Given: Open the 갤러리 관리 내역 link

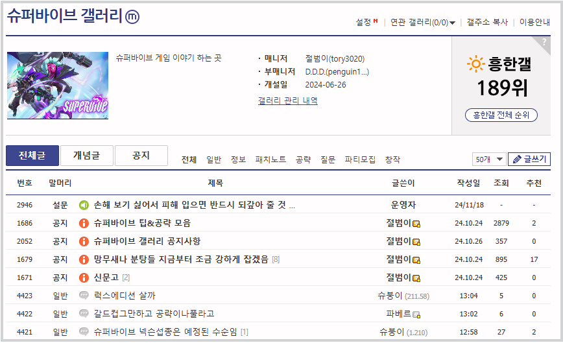Looking at the screenshot, I should [287, 101].
